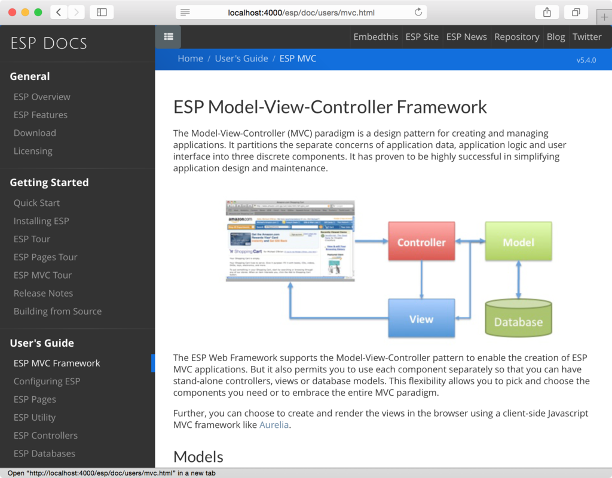Open ESP Site in top navigation
612x478 pixels.
(x=422, y=37)
